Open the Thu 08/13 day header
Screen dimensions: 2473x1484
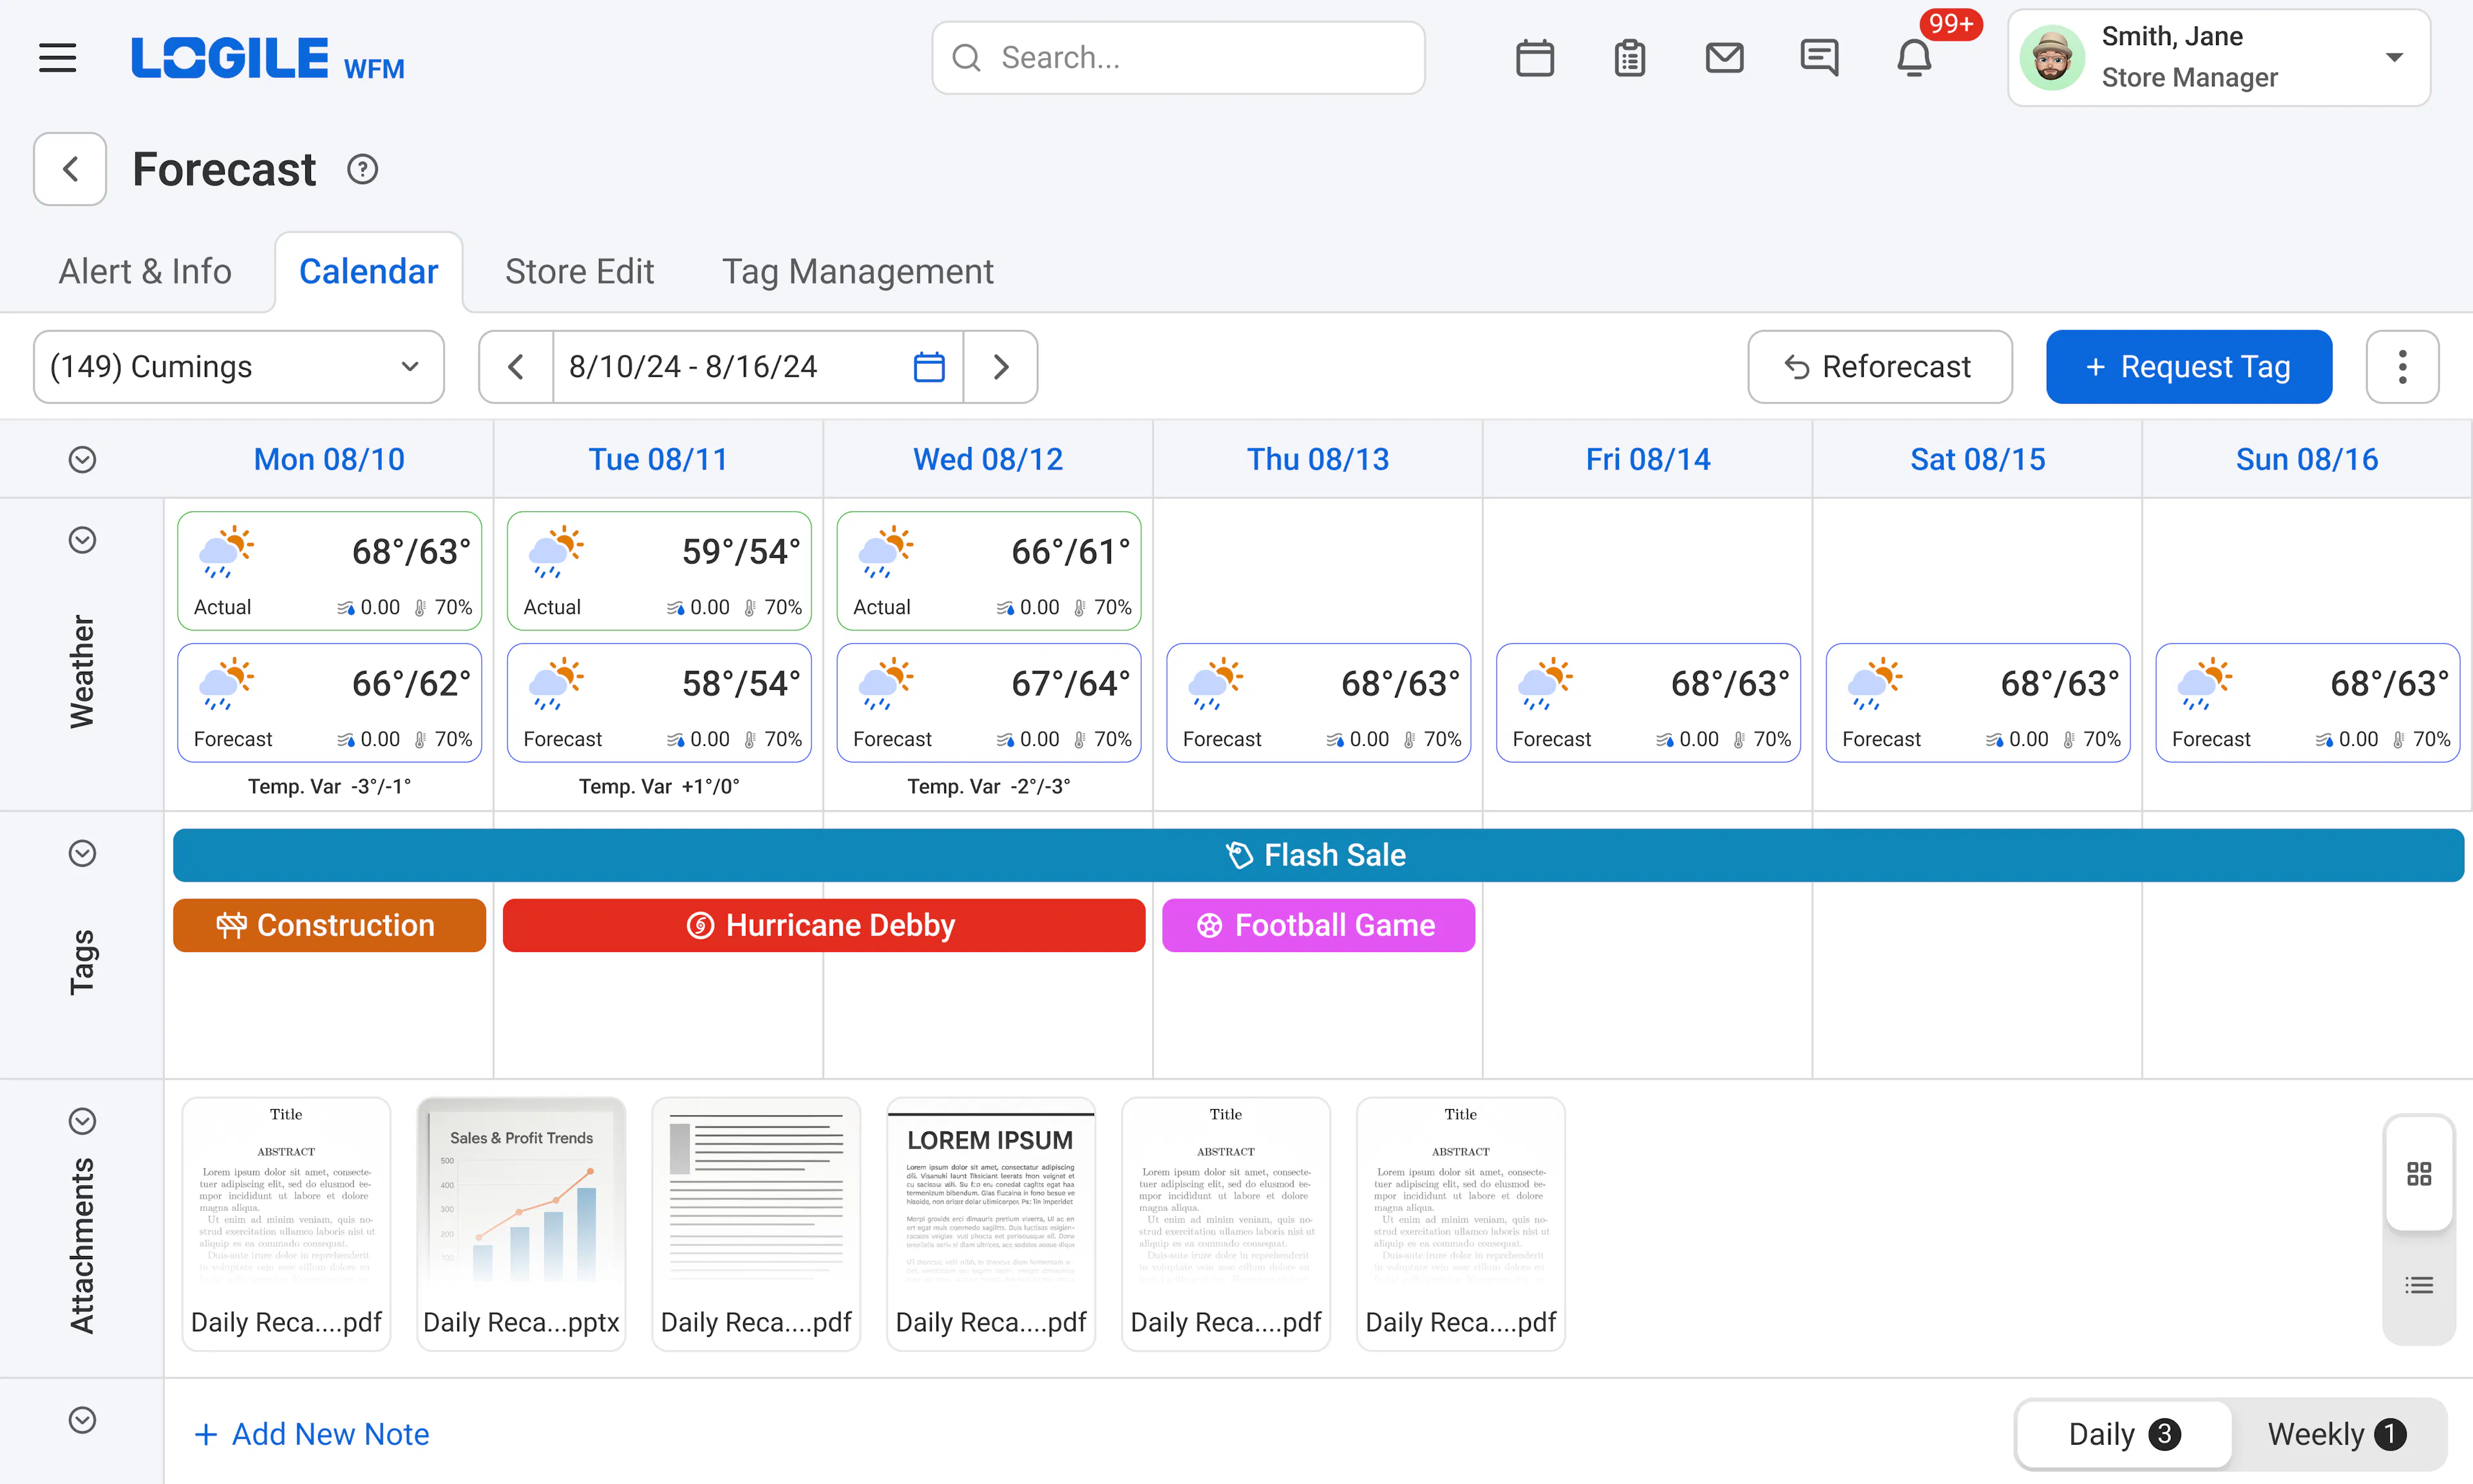1318,459
